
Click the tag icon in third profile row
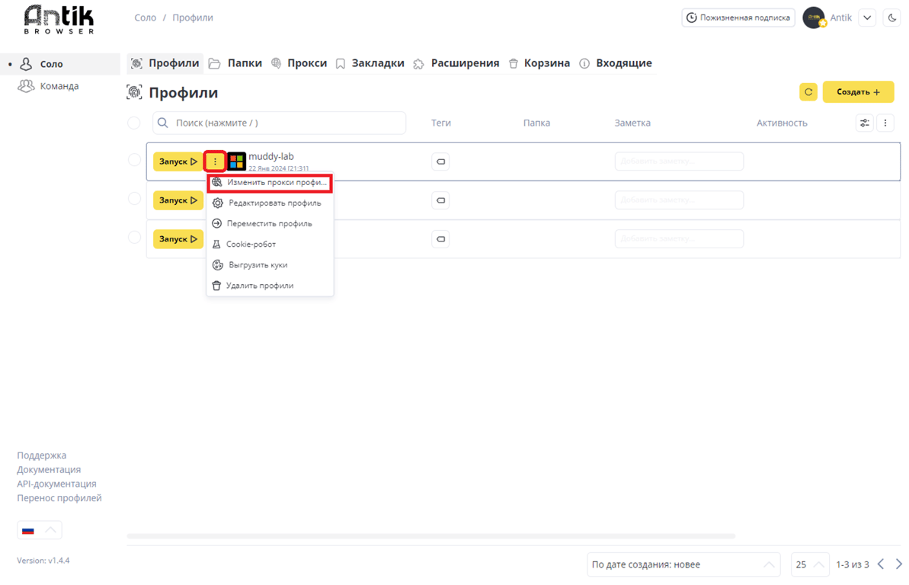coord(440,239)
